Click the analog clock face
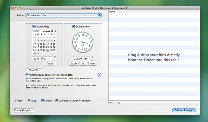Screen dimensions: 208x122 (x=83, y=42)
